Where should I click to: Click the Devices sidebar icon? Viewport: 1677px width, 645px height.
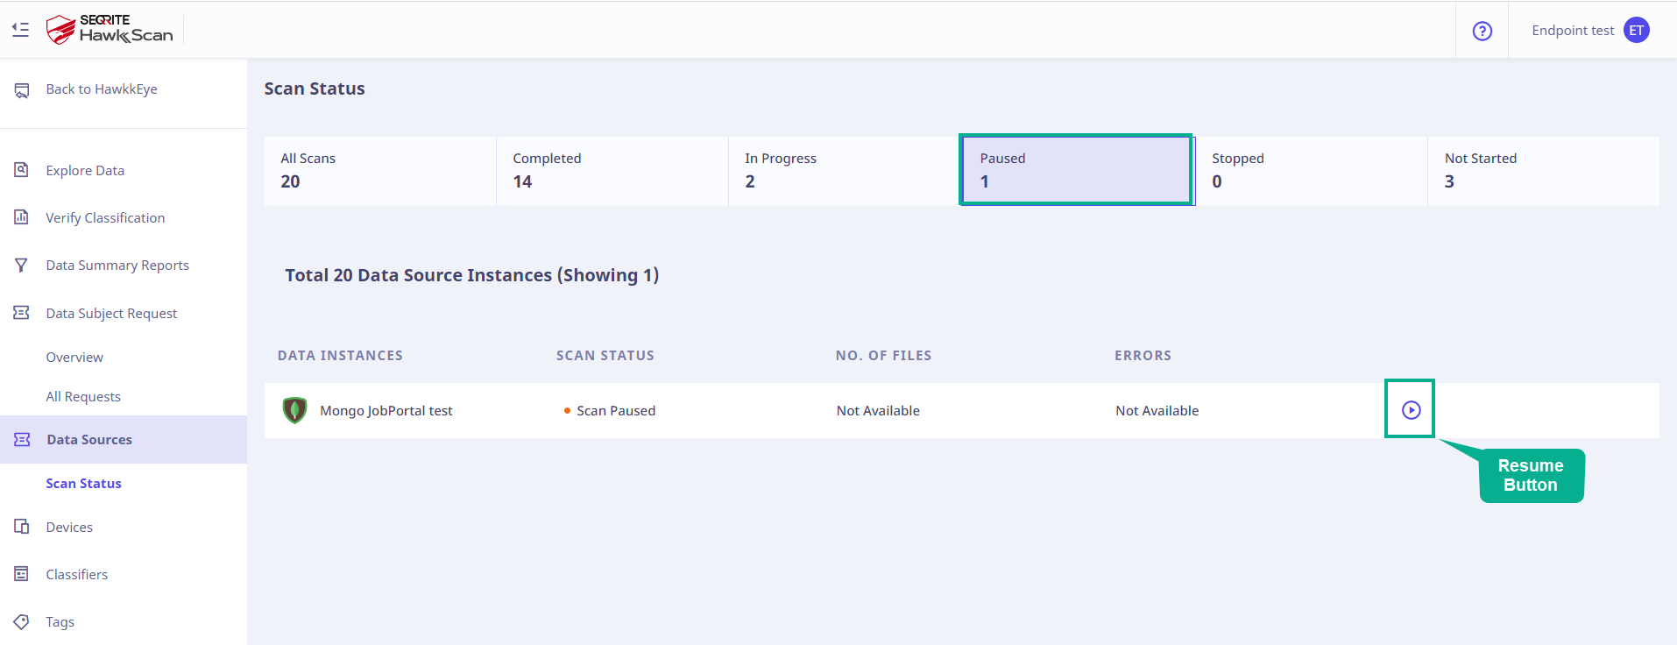click(22, 527)
